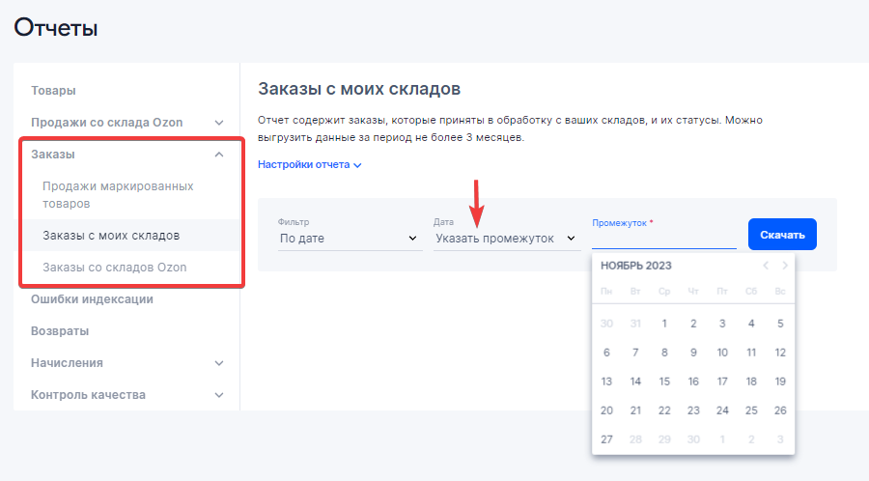Click Заказы с моих складов heading
Screen dimensions: 869x481
pos(359,89)
